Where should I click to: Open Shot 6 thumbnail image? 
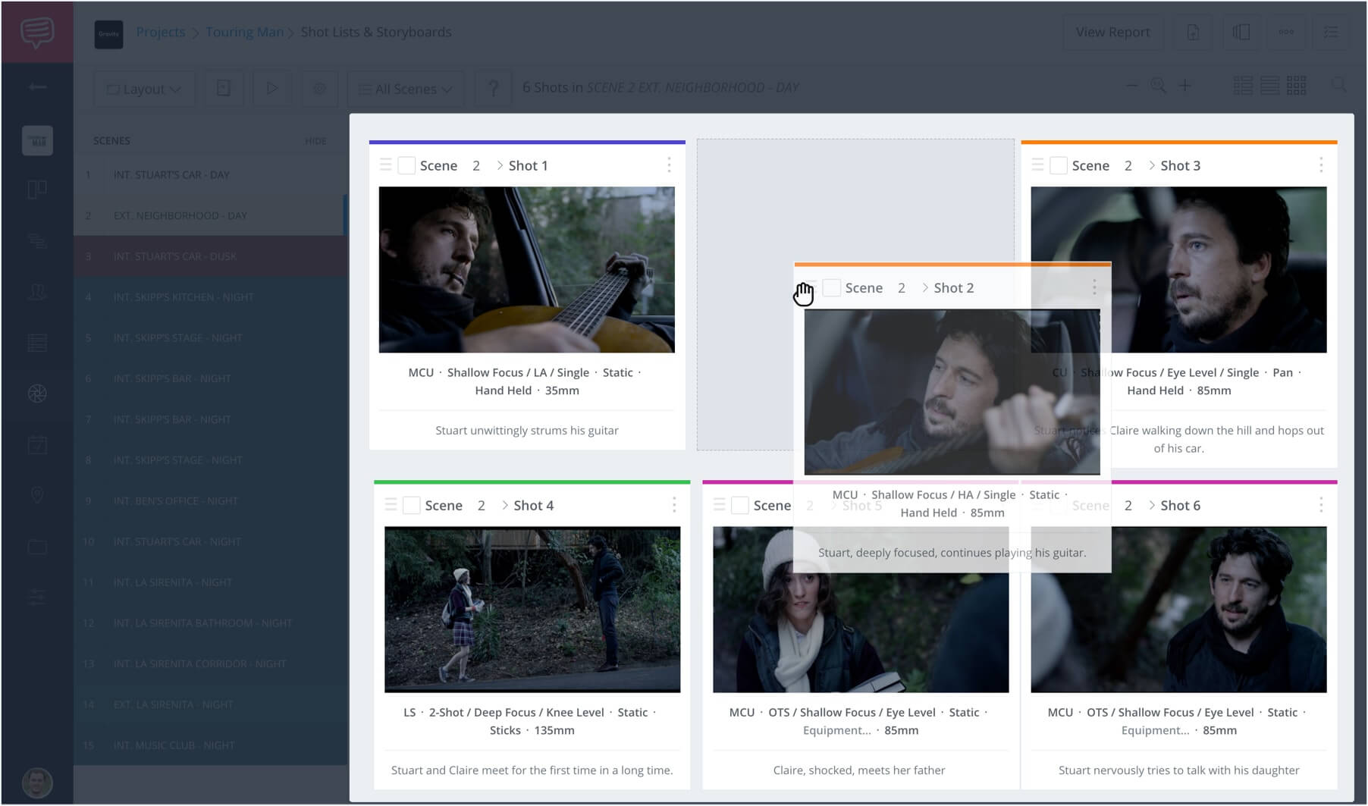click(1178, 609)
